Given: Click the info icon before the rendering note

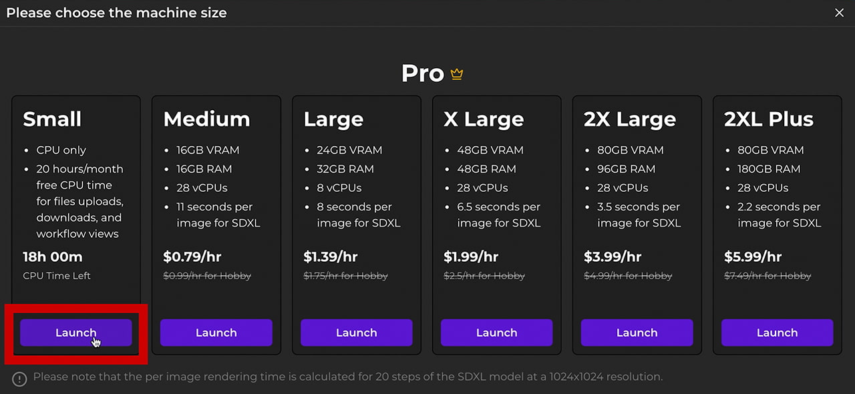Looking at the screenshot, I should pyautogui.click(x=20, y=379).
